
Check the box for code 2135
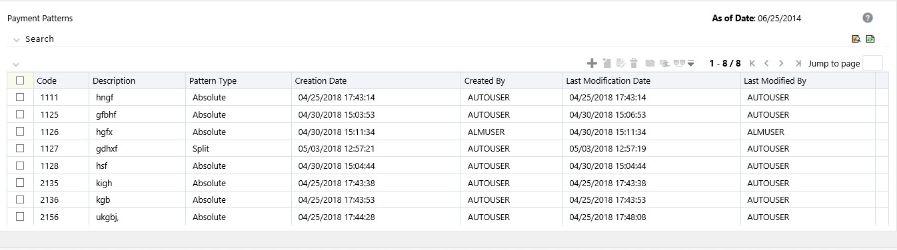(20, 182)
